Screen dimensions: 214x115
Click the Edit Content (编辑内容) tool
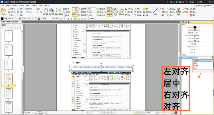click(x=110, y=12)
